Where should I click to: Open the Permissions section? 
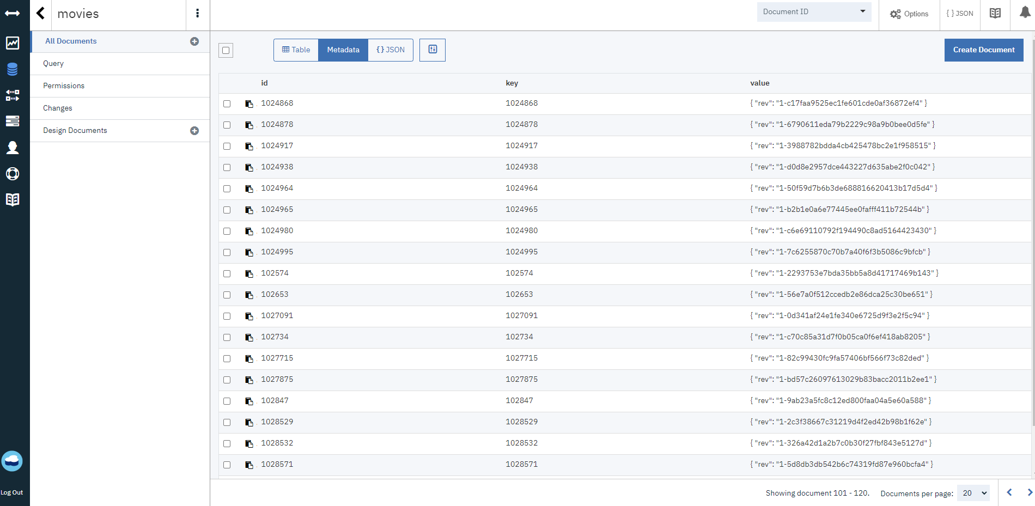(64, 86)
